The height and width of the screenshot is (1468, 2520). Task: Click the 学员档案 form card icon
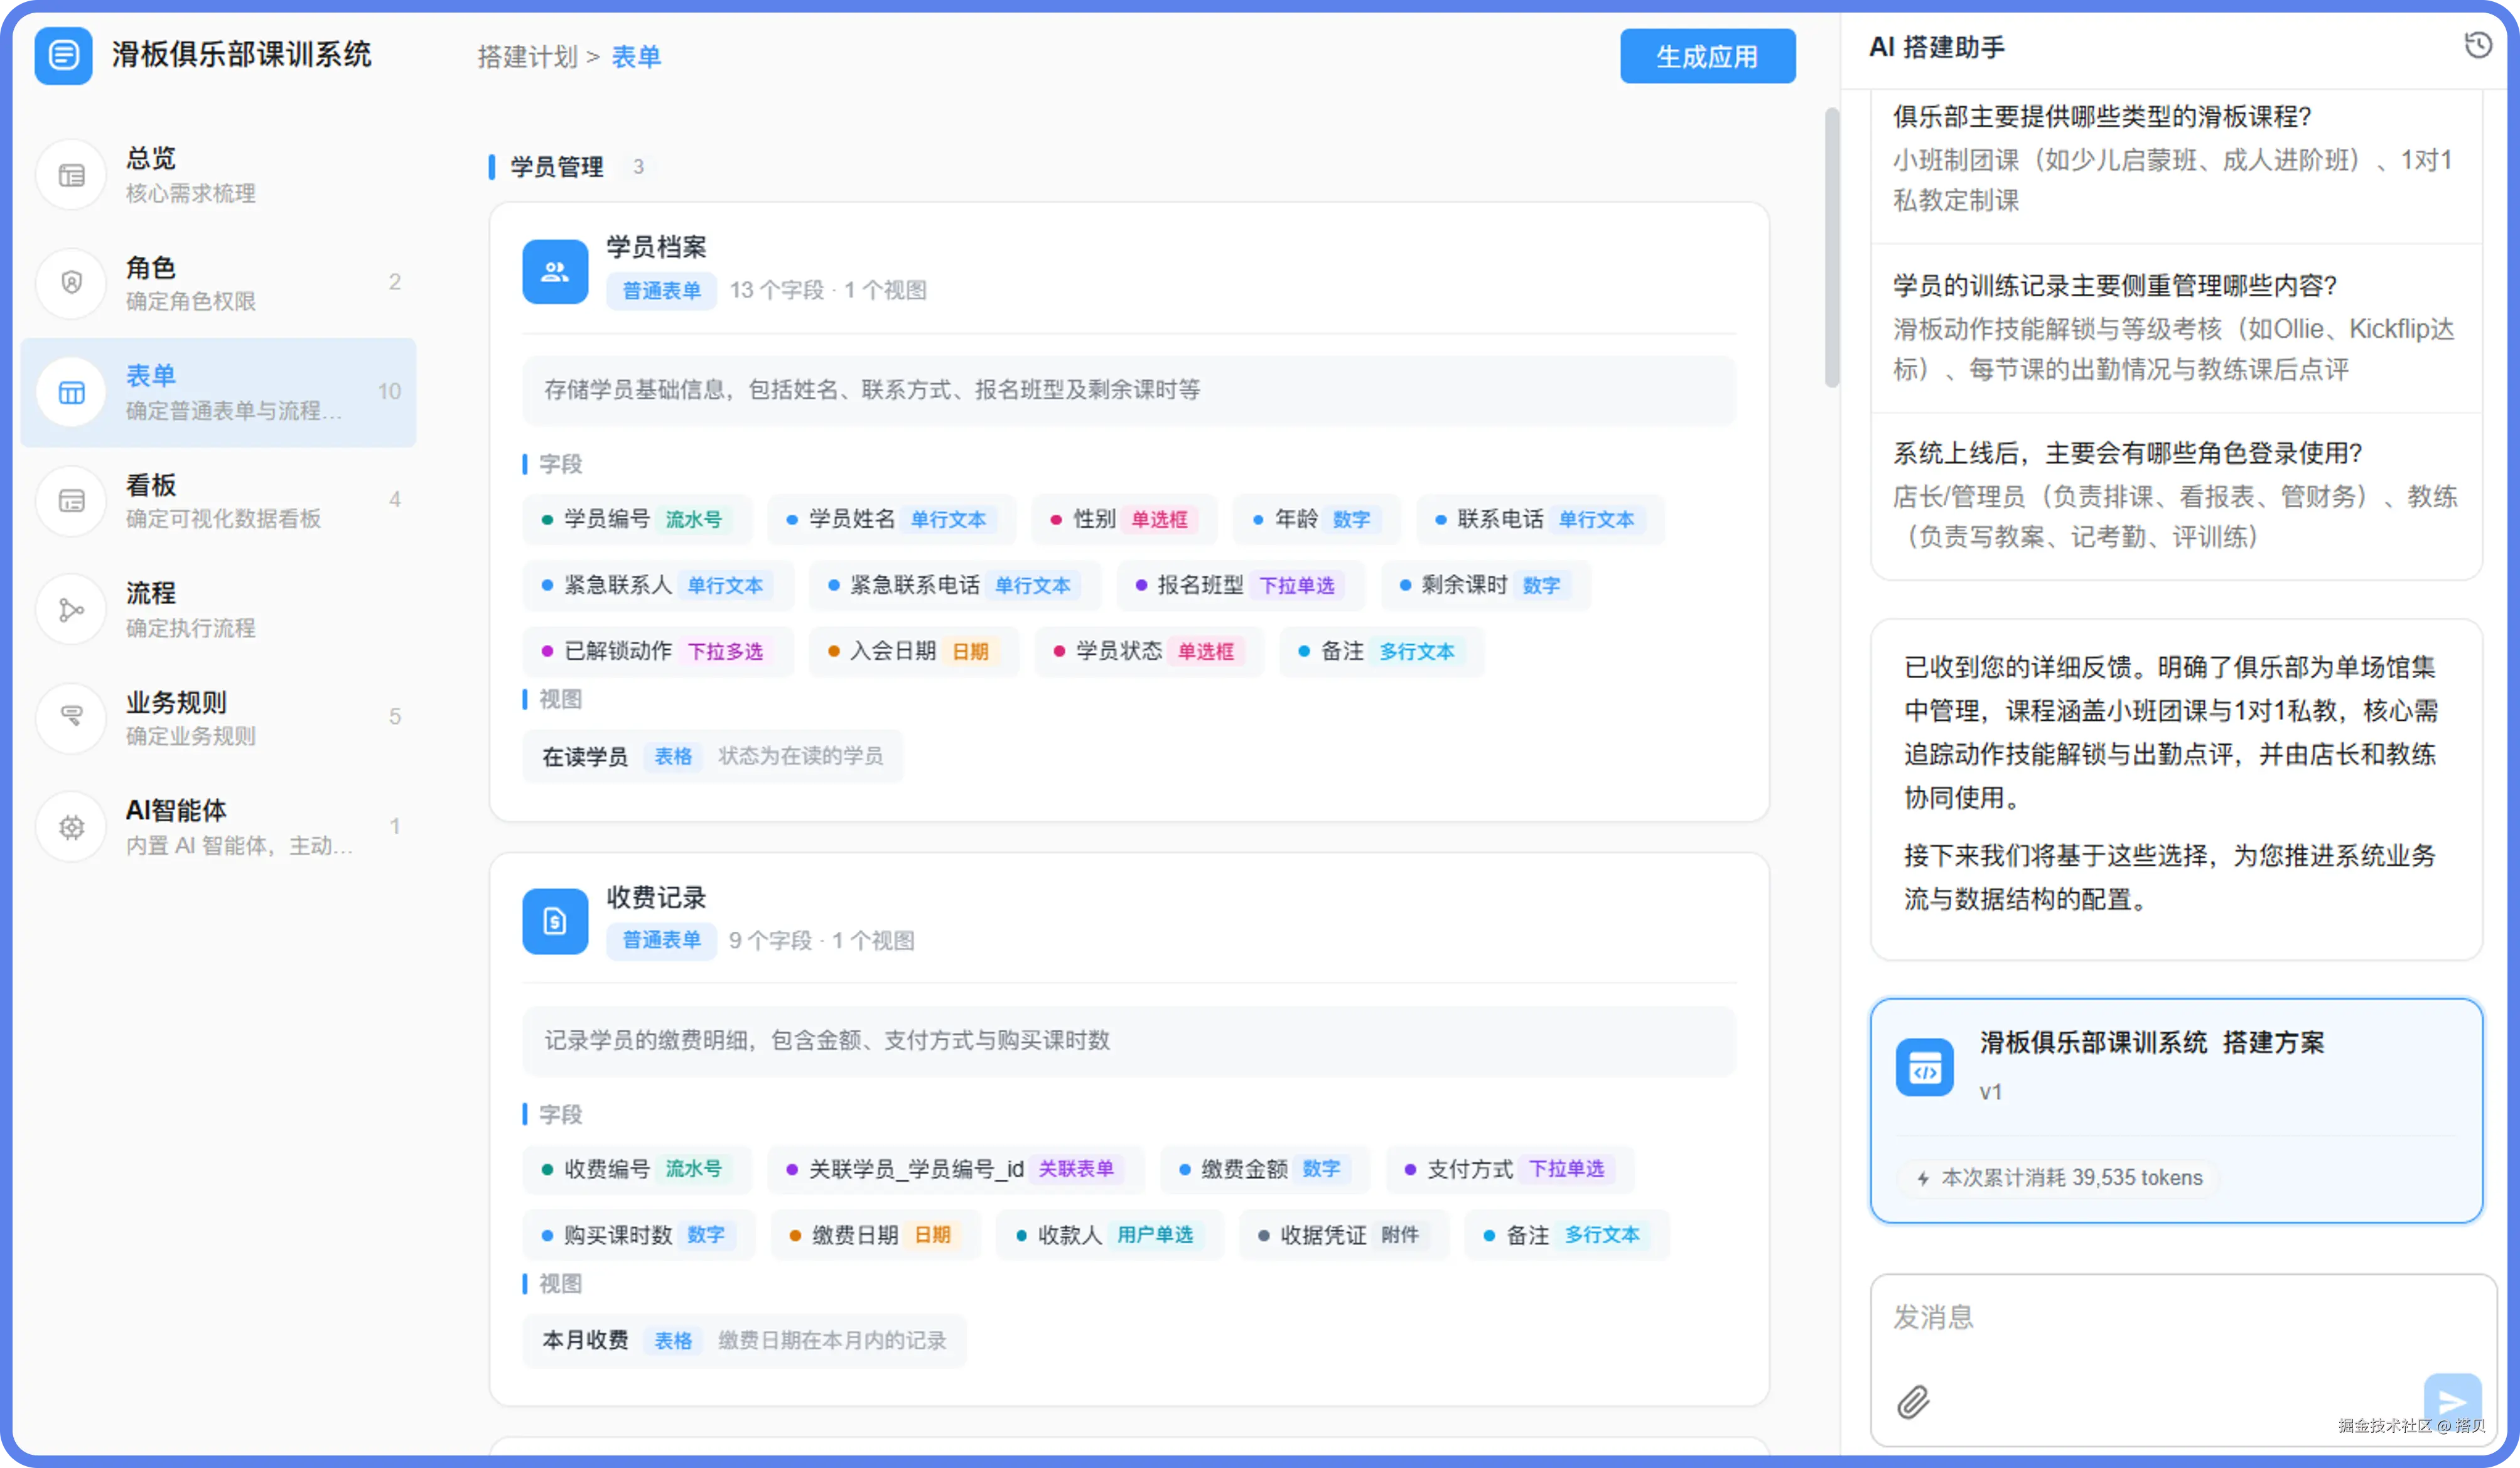pos(555,271)
